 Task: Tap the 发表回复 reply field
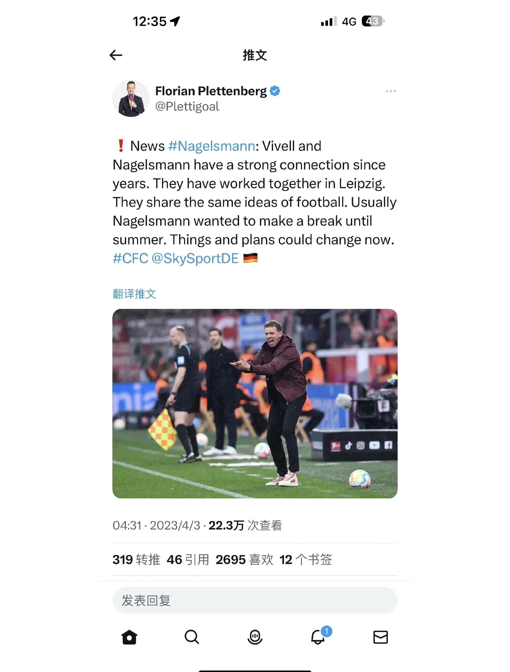point(255,600)
